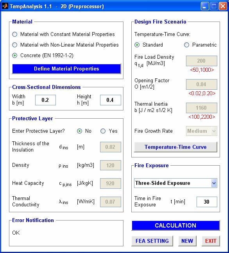Open the Three-Sided Exposure dropdown

pyautogui.click(x=175, y=183)
